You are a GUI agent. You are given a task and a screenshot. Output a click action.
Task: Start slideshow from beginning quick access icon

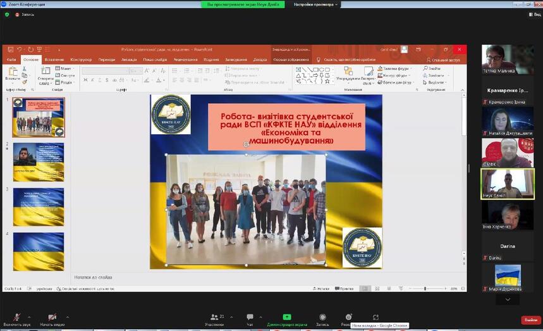coord(39,49)
